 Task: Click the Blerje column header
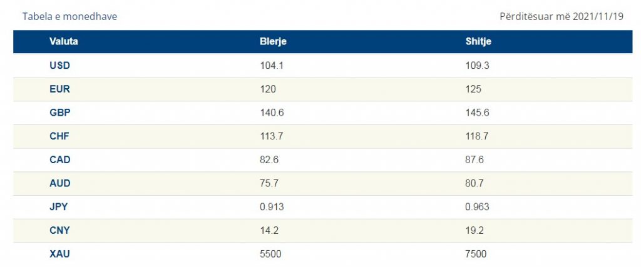[x=273, y=41]
